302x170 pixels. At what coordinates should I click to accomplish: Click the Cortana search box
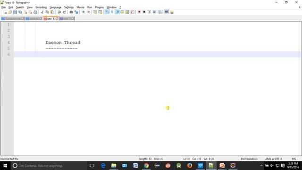48,166
